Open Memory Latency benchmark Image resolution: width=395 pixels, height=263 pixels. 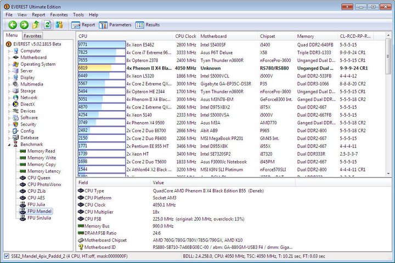click(40, 171)
